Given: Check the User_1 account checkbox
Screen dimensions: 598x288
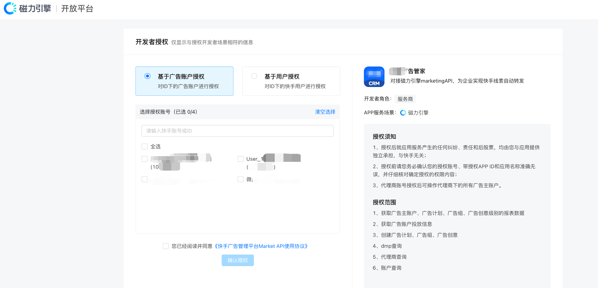Looking at the screenshot, I should 241,159.
